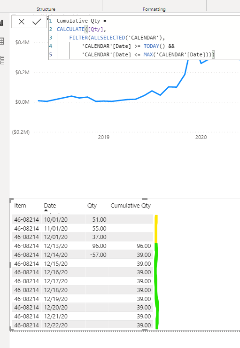Sort by Cumulative Qty column header

coord(131,206)
